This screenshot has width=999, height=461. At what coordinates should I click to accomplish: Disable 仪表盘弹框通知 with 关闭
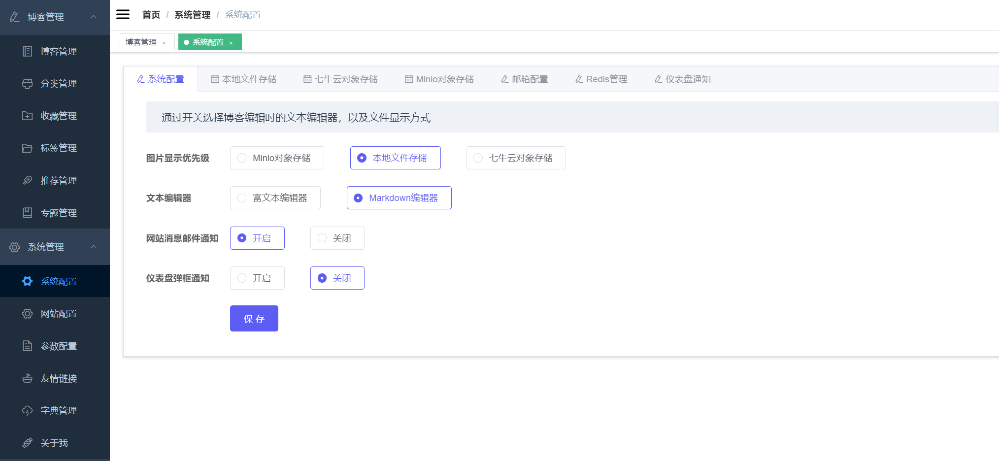pyautogui.click(x=337, y=278)
